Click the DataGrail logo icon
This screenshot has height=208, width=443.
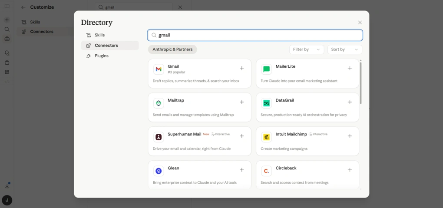[266, 103]
